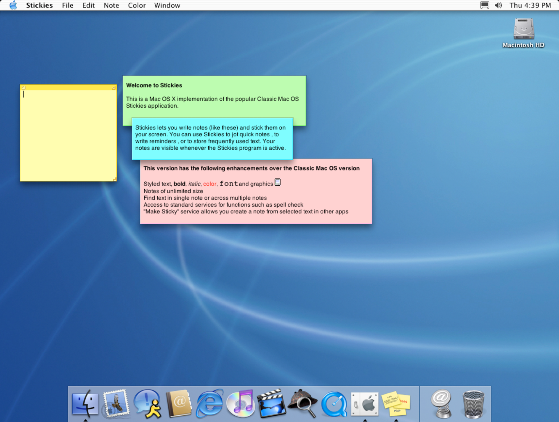Click the yellow note's close box
This screenshot has width=559, height=422.
tap(23, 88)
